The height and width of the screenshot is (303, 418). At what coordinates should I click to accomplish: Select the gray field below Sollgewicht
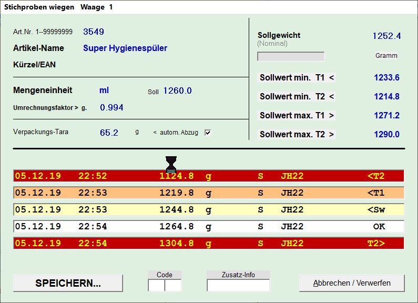coord(291,56)
